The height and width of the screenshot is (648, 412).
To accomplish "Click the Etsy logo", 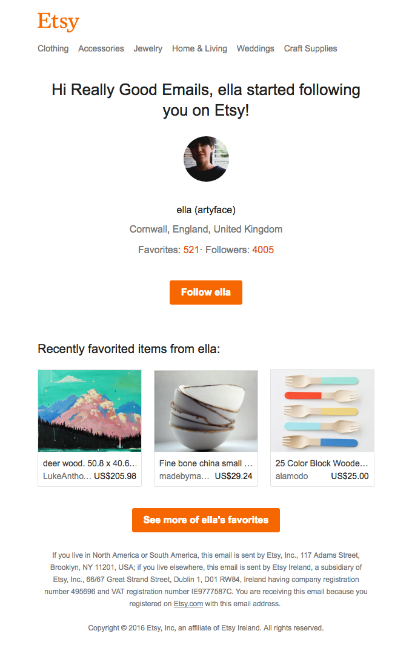I will pyautogui.click(x=58, y=22).
